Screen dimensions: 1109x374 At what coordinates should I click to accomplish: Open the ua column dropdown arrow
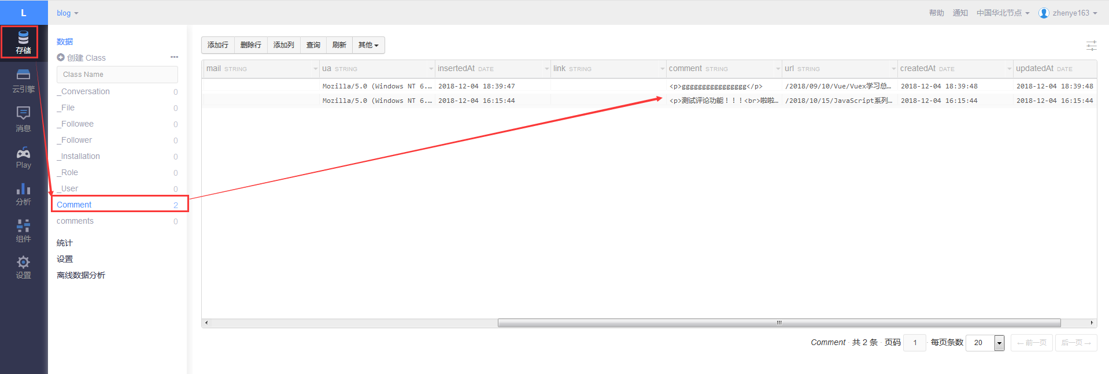pos(431,69)
